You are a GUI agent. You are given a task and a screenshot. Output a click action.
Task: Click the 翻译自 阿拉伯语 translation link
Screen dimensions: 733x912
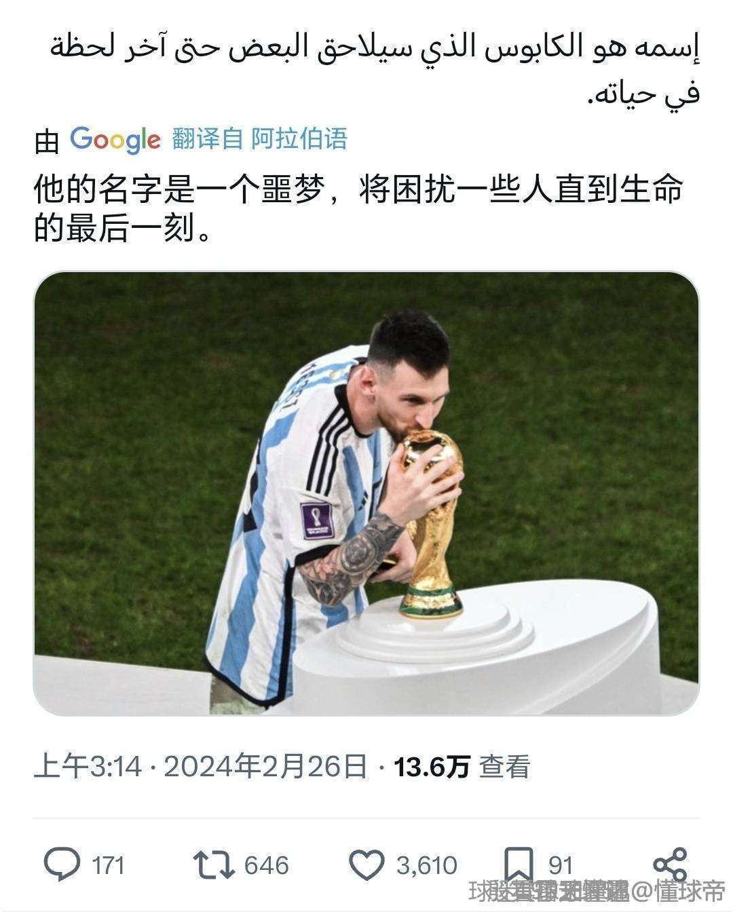(x=259, y=138)
